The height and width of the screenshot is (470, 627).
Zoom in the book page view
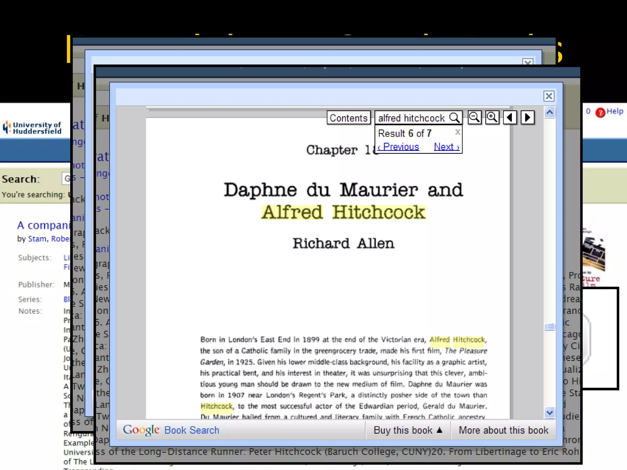pos(492,117)
